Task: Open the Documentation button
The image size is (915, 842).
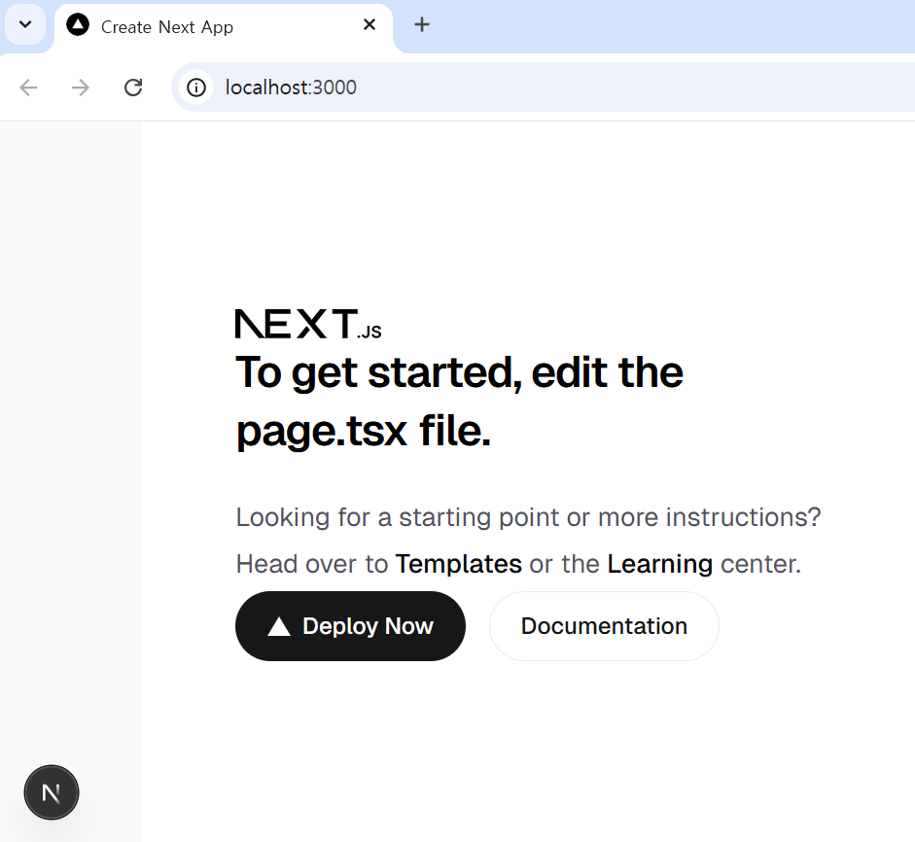Action: point(604,626)
